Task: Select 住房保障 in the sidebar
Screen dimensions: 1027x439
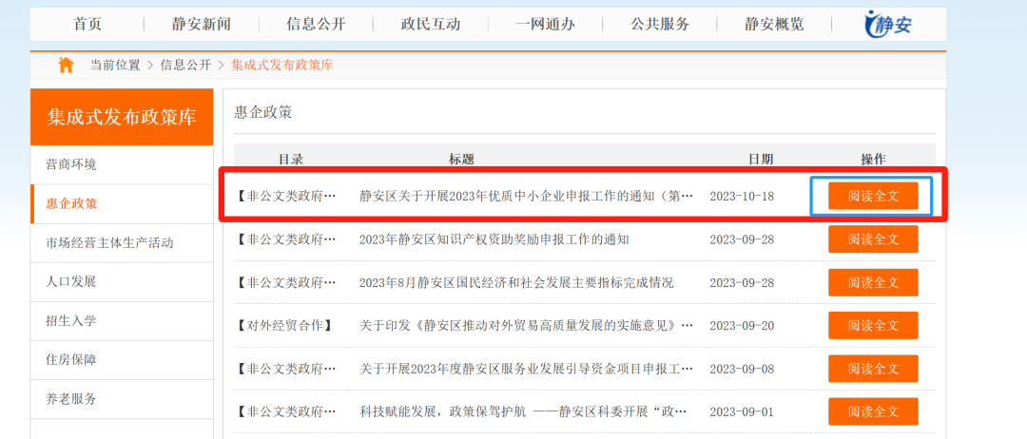Action: click(x=122, y=360)
